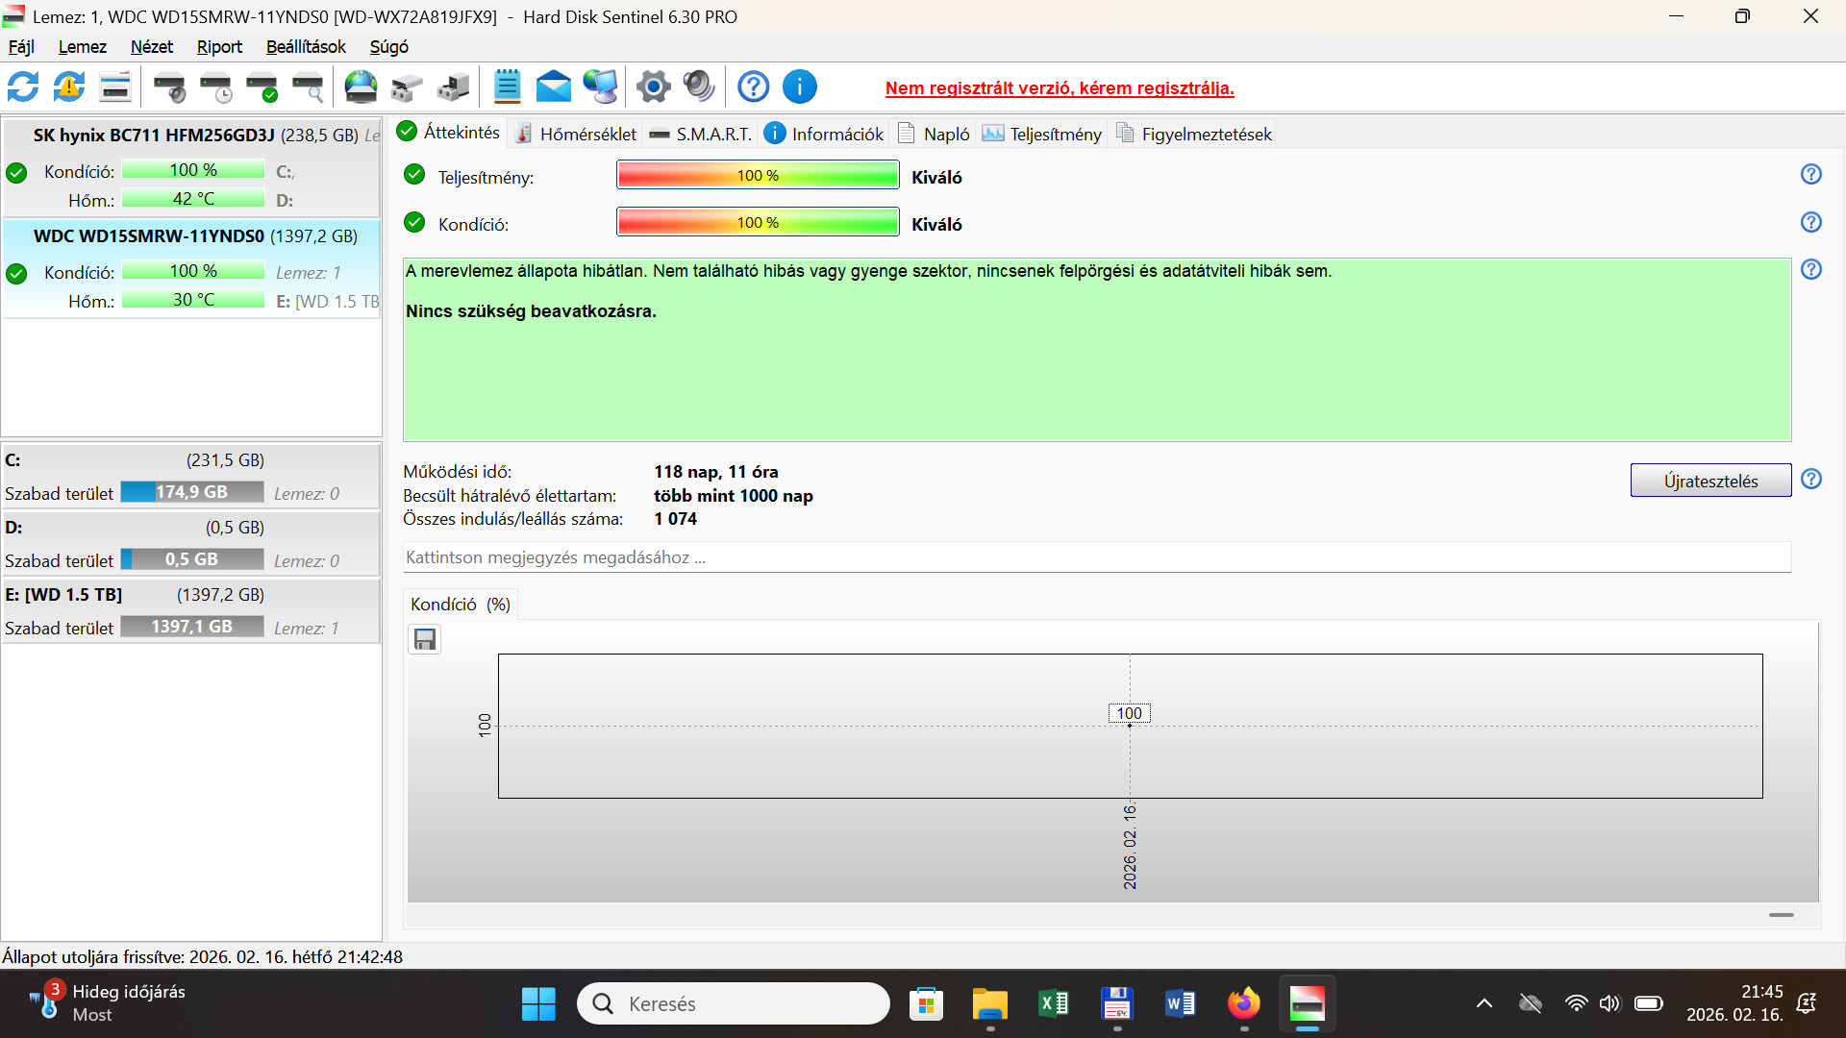Click help icon beside Teljesítmény bar
Screen dimensions: 1846x1038
point(1810,175)
